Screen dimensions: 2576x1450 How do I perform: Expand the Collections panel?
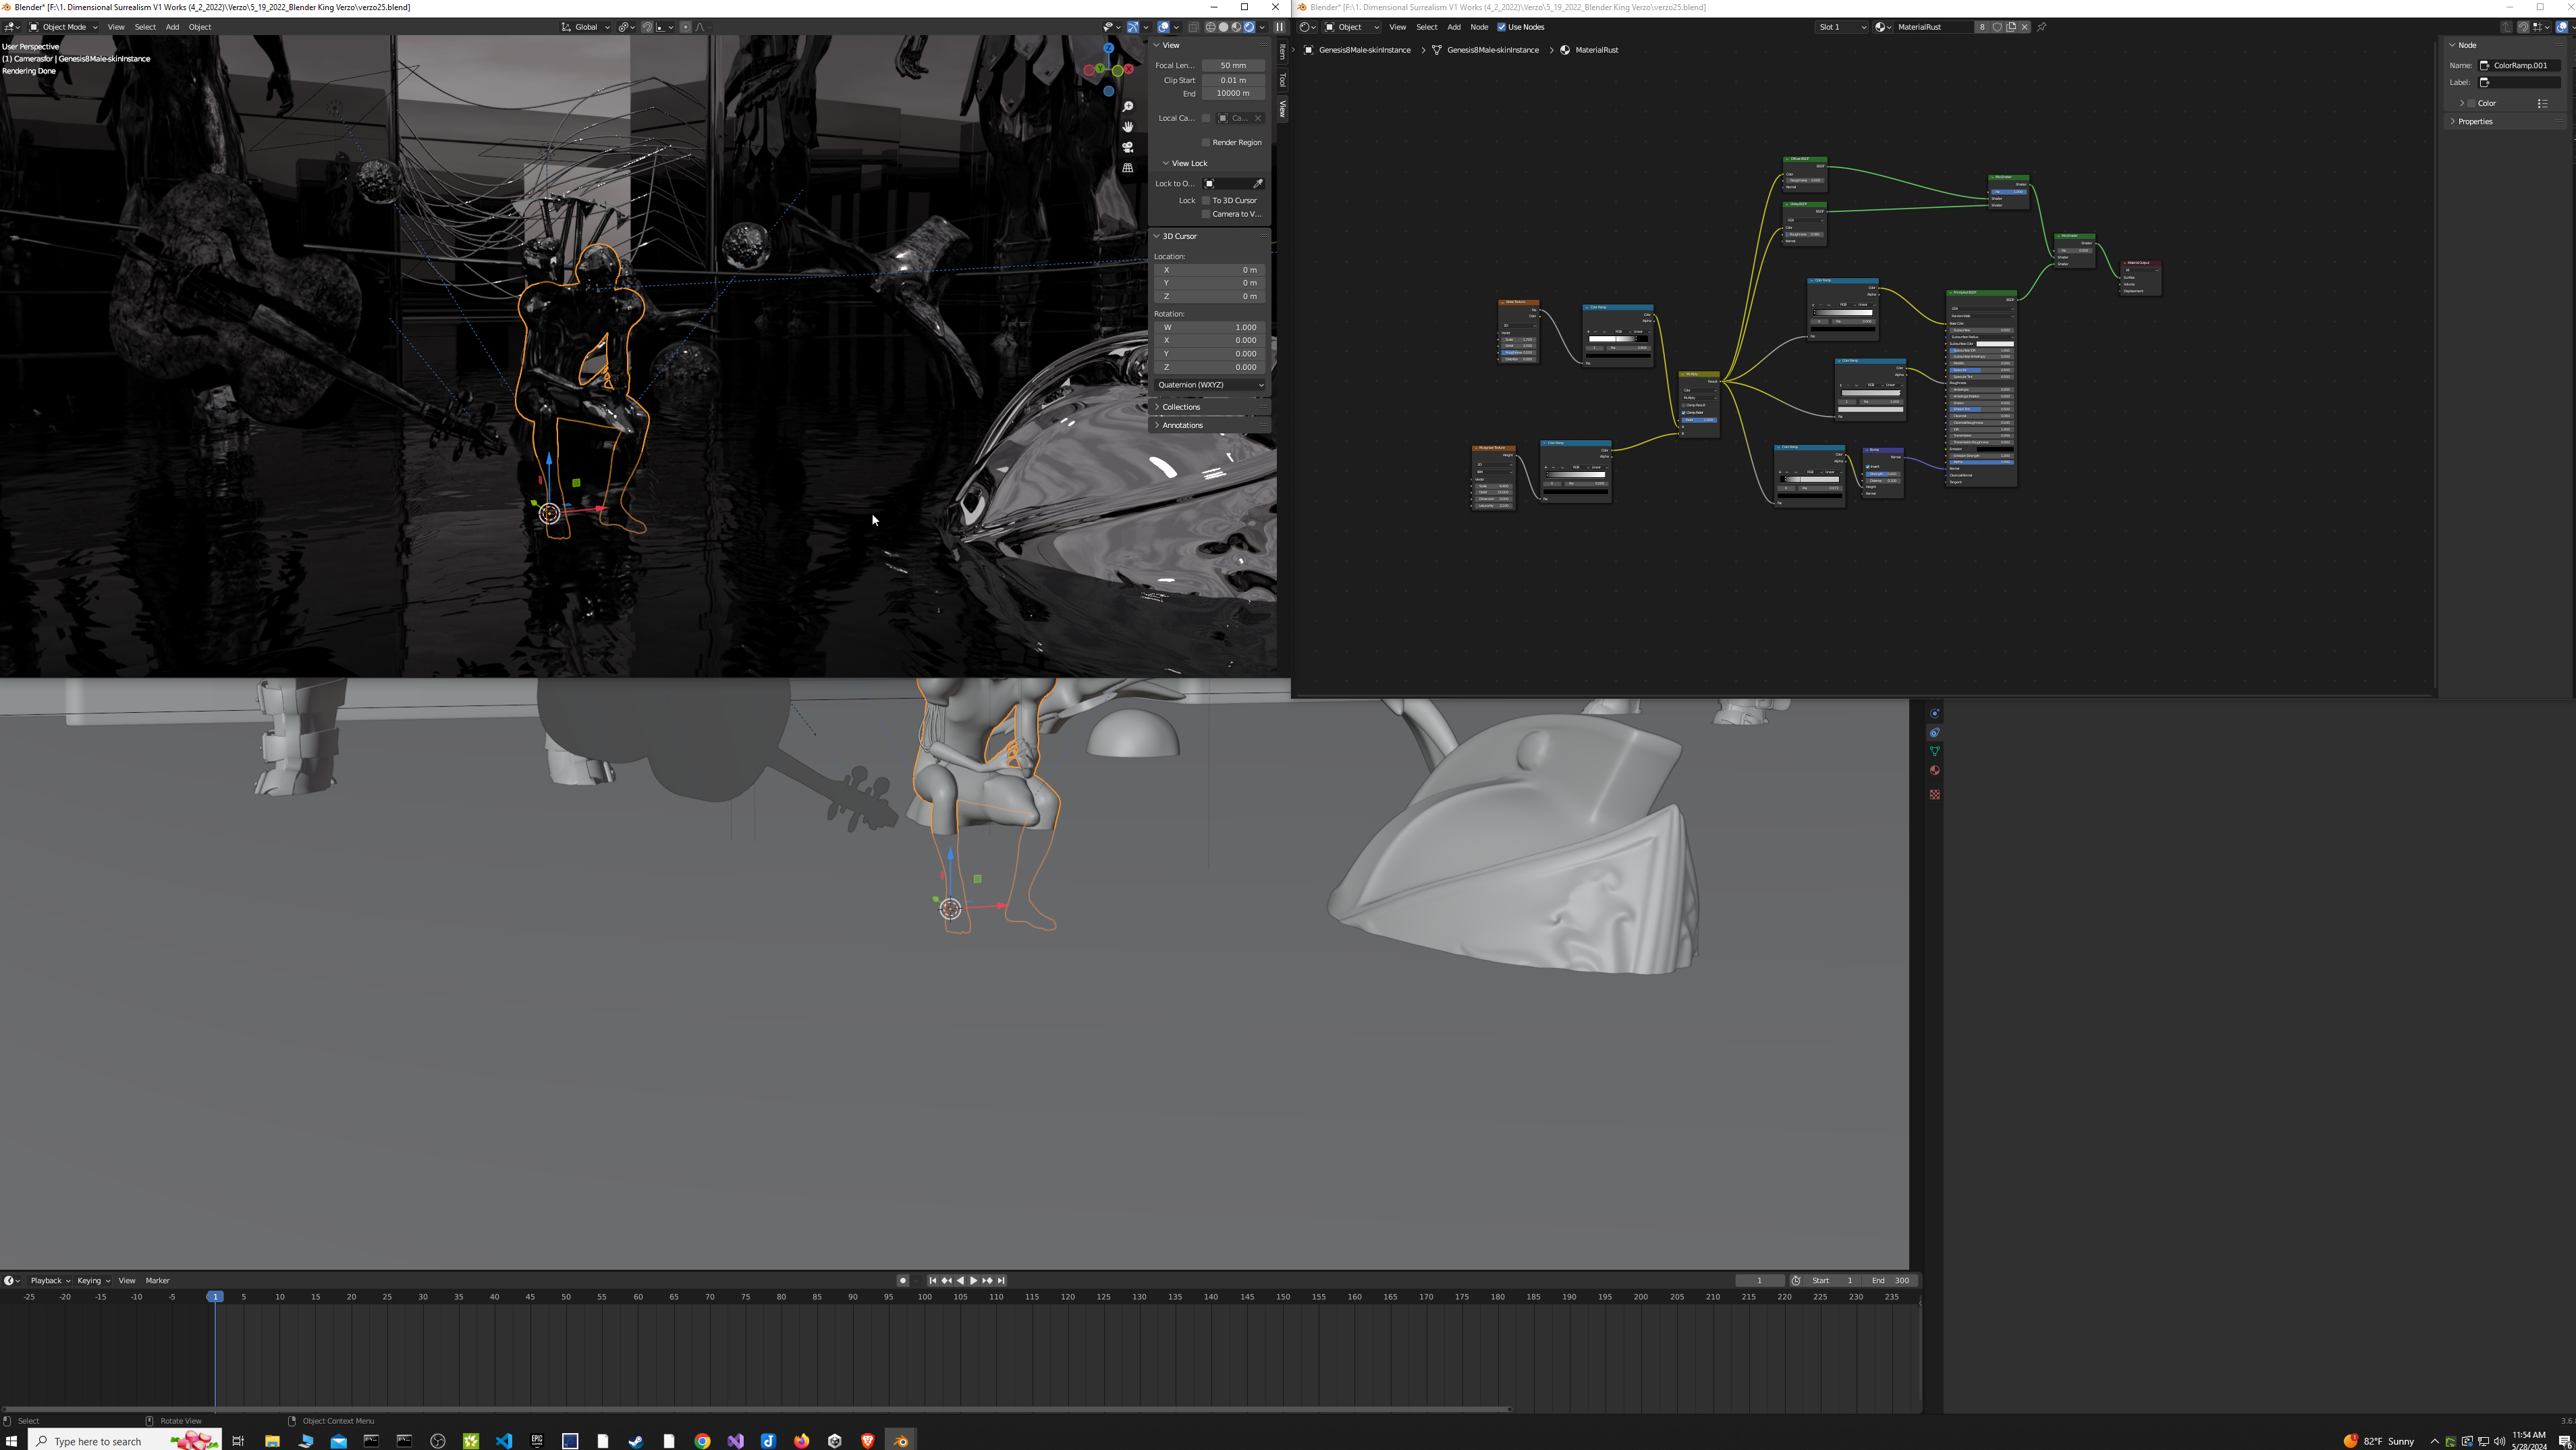pos(1180,407)
